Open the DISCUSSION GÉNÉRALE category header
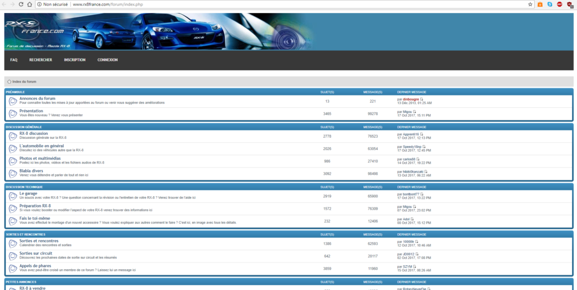The height and width of the screenshot is (290, 577). 24,127
